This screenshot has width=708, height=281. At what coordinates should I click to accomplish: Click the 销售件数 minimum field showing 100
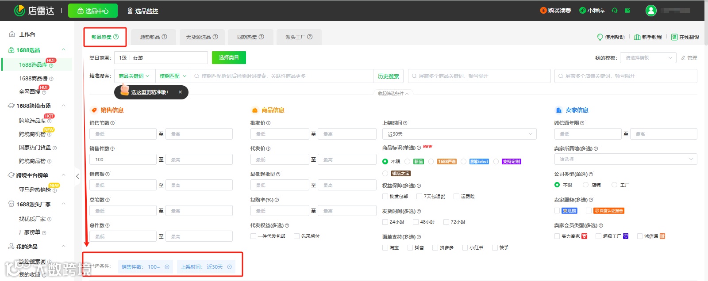(x=123, y=159)
